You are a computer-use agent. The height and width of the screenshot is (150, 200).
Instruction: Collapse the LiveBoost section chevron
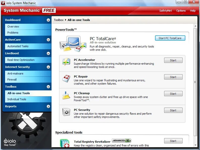coord(48,54)
